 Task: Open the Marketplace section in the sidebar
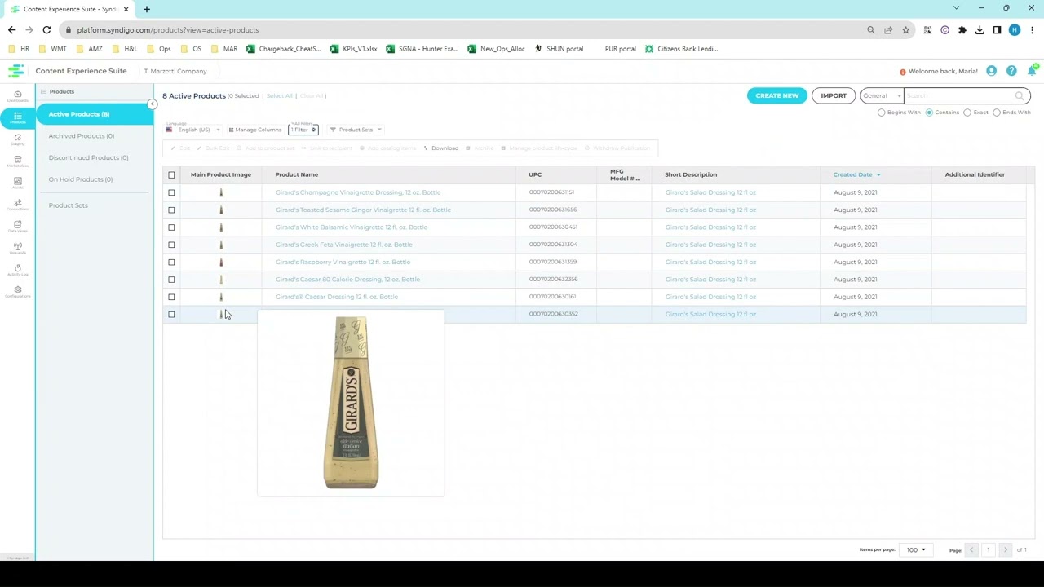(17, 161)
